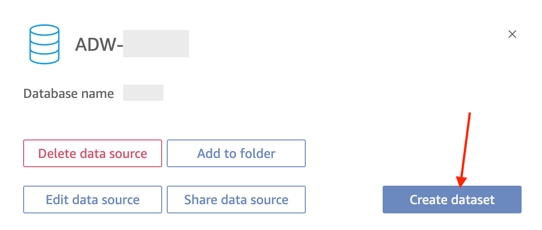Image resolution: width=542 pixels, height=230 pixels.
Task: Click the filled blue Create dataset button
Action: coord(452,200)
